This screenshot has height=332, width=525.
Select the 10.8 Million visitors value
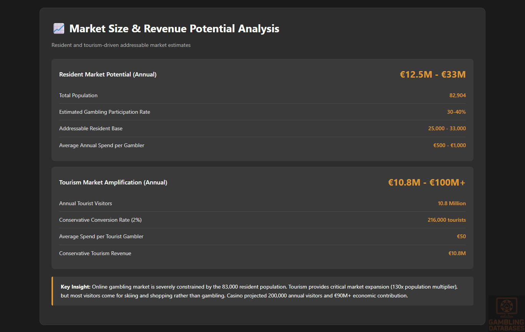pyautogui.click(x=452, y=203)
